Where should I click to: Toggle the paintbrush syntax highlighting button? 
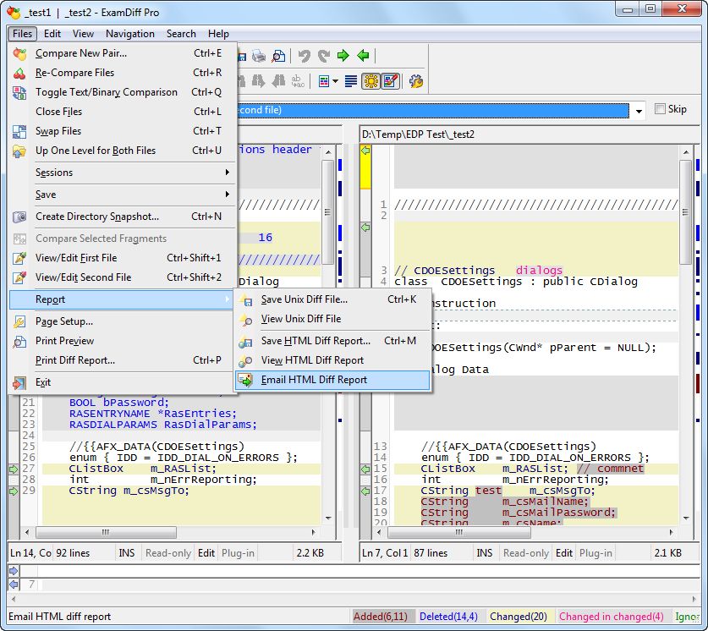[x=391, y=82]
